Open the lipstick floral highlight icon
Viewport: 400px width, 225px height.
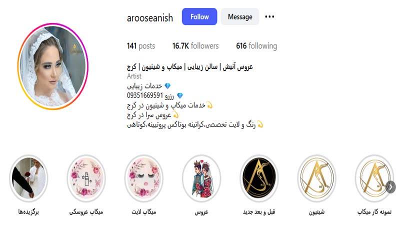point(86,178)
